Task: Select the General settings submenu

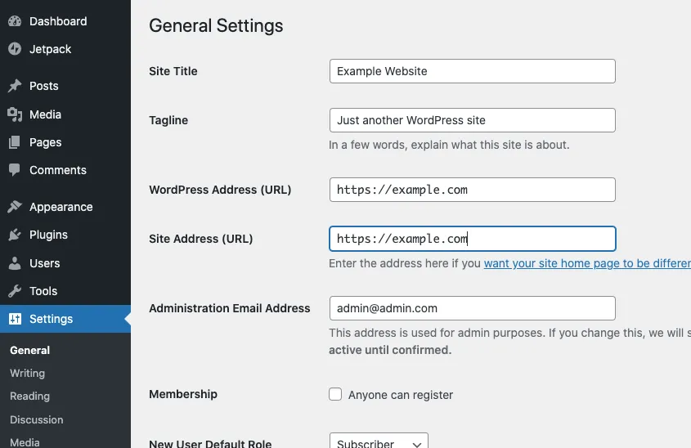Action: 30,350
